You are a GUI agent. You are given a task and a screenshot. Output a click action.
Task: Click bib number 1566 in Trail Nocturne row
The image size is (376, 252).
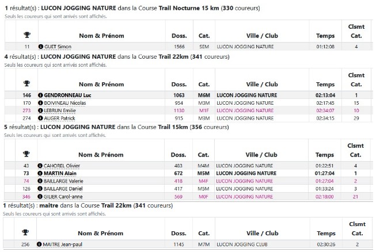click(179, 47)
